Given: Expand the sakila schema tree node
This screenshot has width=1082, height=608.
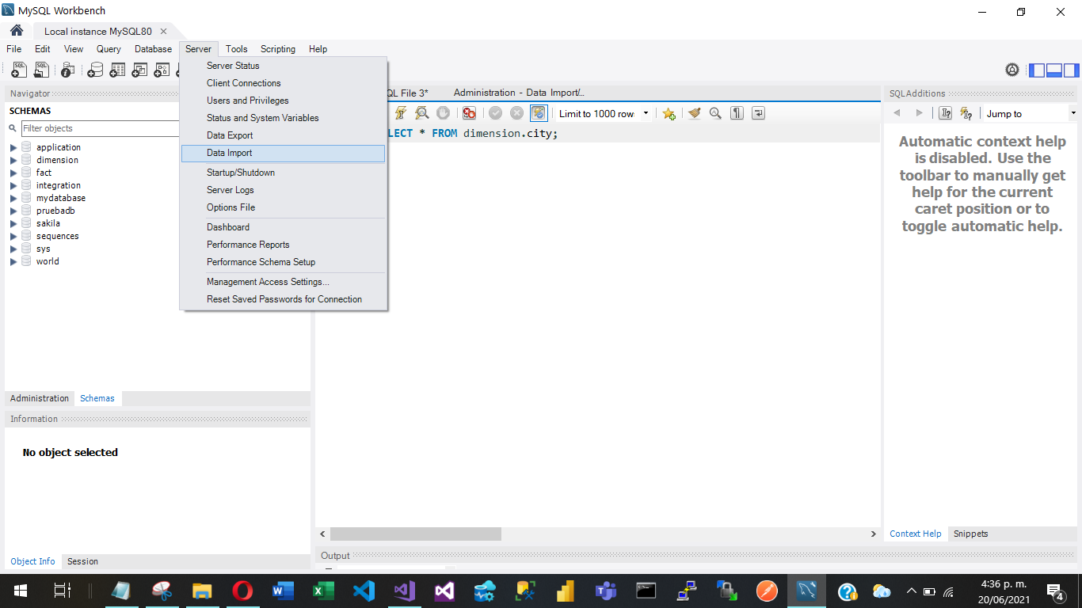Looking at the screenshot, I should pos(13,223).
